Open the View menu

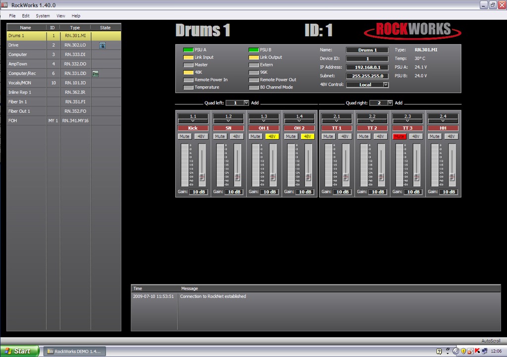click(x=61, y=16)
